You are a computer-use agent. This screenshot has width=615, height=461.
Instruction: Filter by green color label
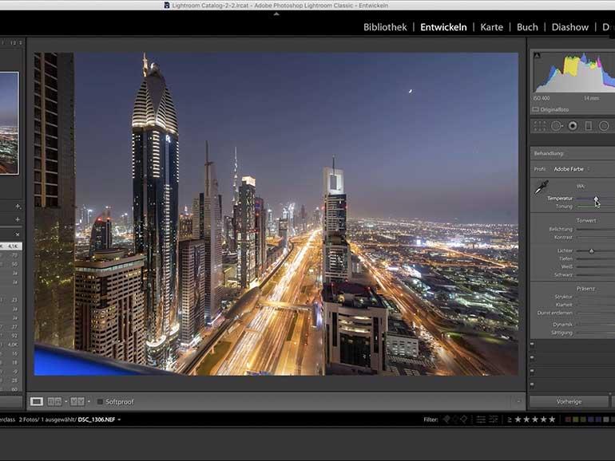click(x=583, y=420)
